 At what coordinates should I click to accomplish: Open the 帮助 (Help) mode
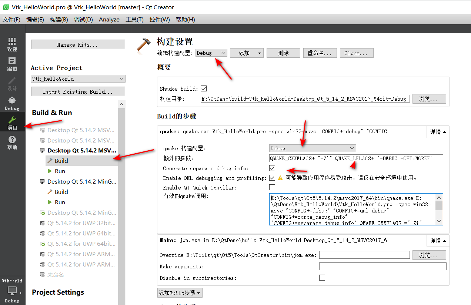(x=12, y=143)
